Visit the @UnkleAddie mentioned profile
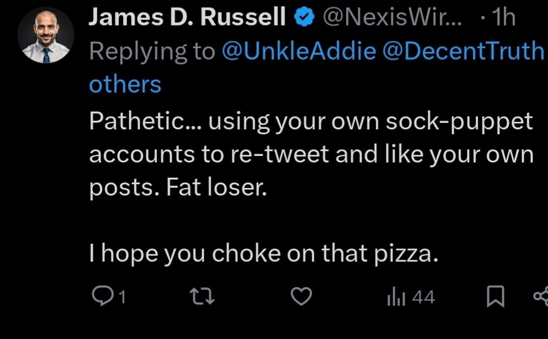The height and width of the screenshot is (339, 548). point(299,51)
